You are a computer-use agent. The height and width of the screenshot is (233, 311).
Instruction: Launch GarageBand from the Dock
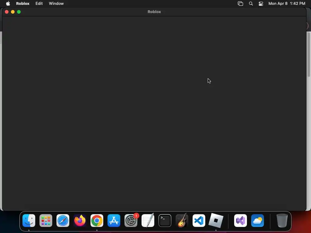(182, 221)
